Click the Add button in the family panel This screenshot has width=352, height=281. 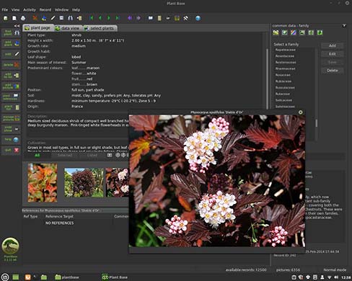click(333, 45)
